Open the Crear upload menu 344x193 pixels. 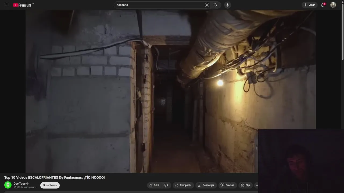[x=309, y=5]
